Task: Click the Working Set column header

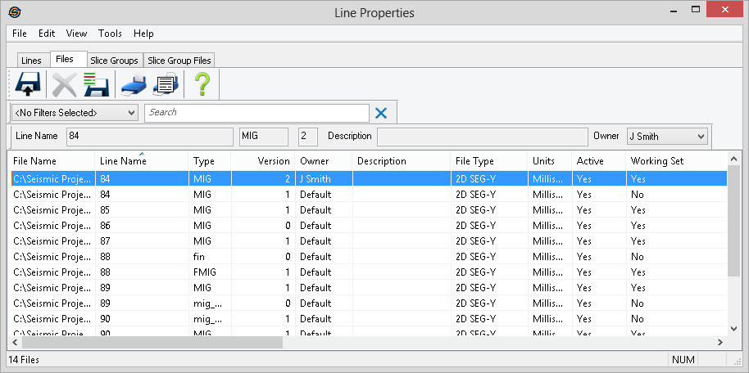Action: coord(656,161)
